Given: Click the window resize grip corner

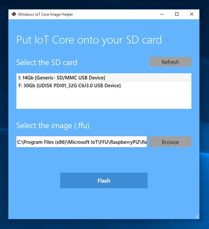Looking at the screenshot, I should click(197, 217).
